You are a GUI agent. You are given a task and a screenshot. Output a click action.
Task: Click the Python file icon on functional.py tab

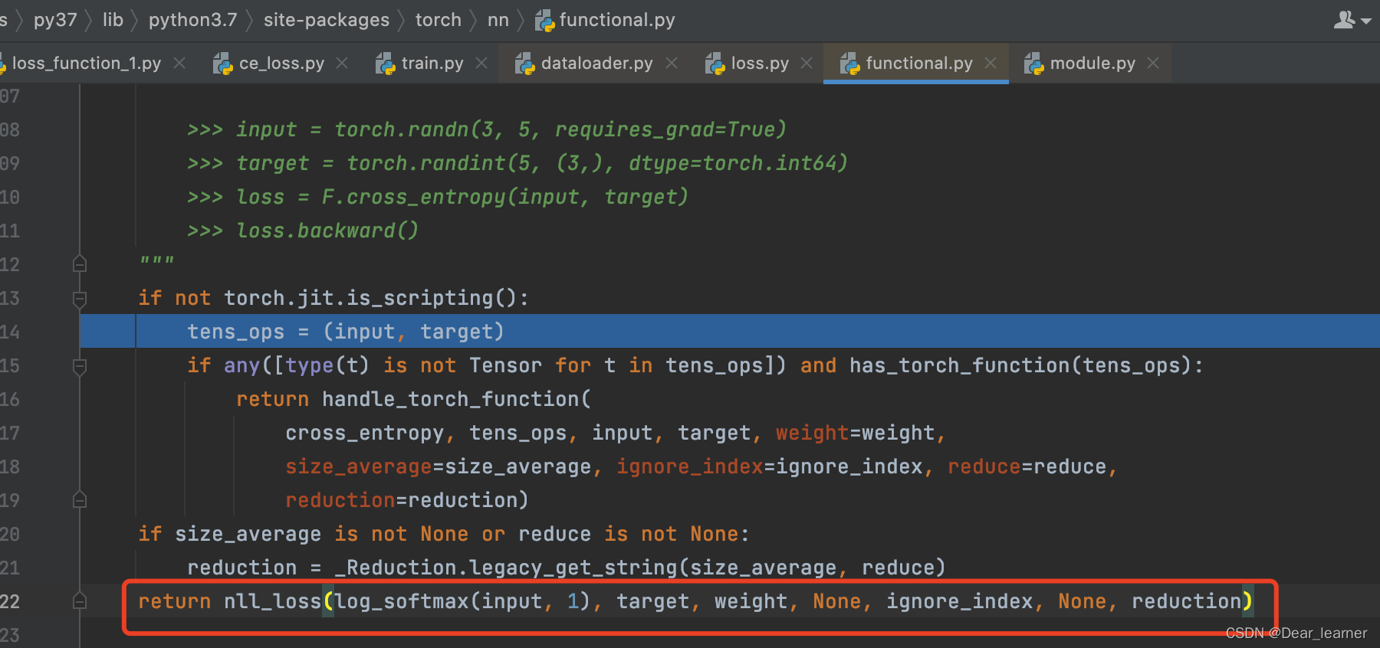849,64
